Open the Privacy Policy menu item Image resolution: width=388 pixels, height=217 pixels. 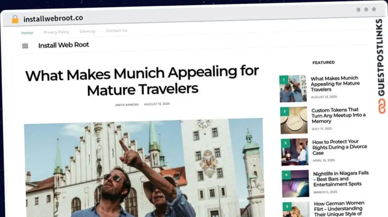point(56,32)
